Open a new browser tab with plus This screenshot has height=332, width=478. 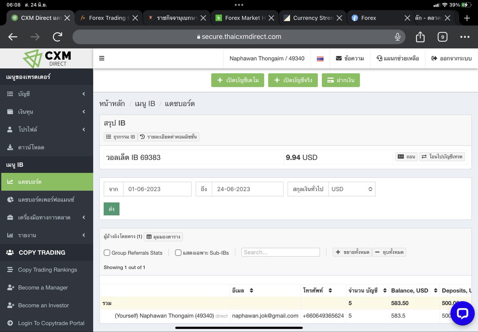[x=467, y=18]
